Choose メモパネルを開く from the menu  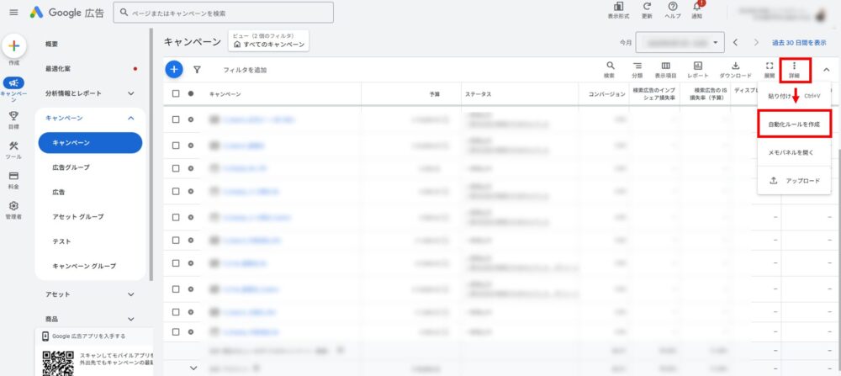click(x=793, y=152)
